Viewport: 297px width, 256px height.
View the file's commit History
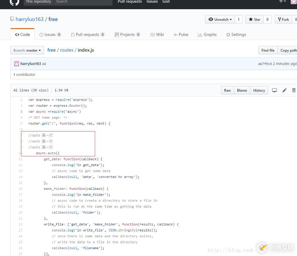tap(259, 90)
